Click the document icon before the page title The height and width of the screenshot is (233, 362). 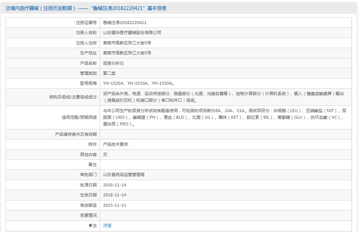[8, 9]
